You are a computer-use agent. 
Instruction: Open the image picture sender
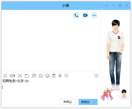pos(41,76)
